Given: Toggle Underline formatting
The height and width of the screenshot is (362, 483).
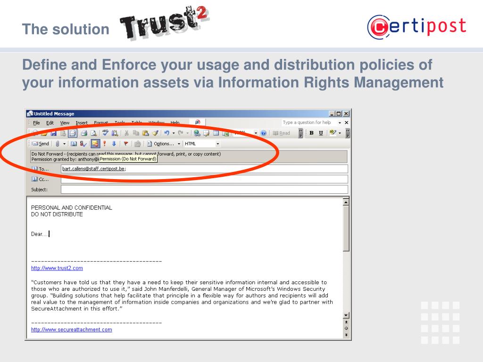Looking at the screenshot, I should [x=321, y=133].
